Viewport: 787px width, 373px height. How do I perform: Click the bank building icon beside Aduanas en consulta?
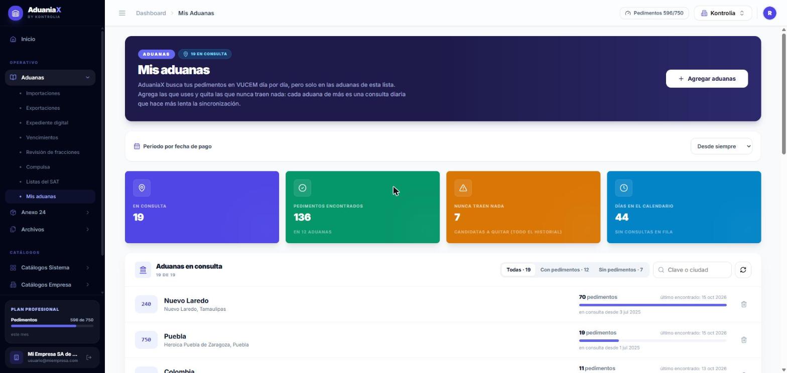click(143, 270)
